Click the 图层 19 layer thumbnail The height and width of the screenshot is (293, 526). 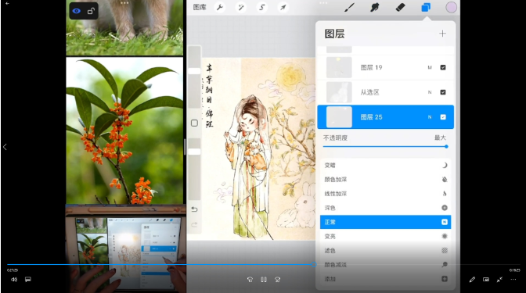(x=339, y=67)
